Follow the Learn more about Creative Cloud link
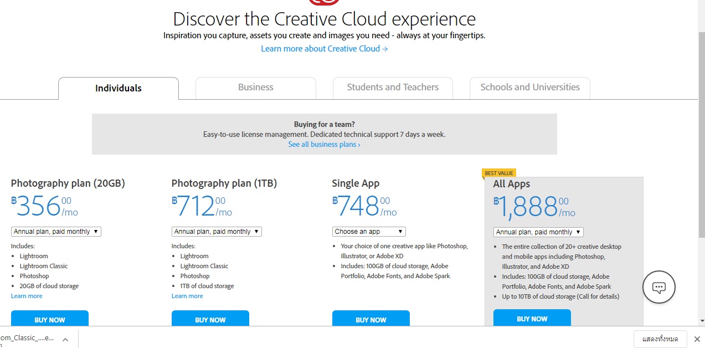 [x=325, y=49]
